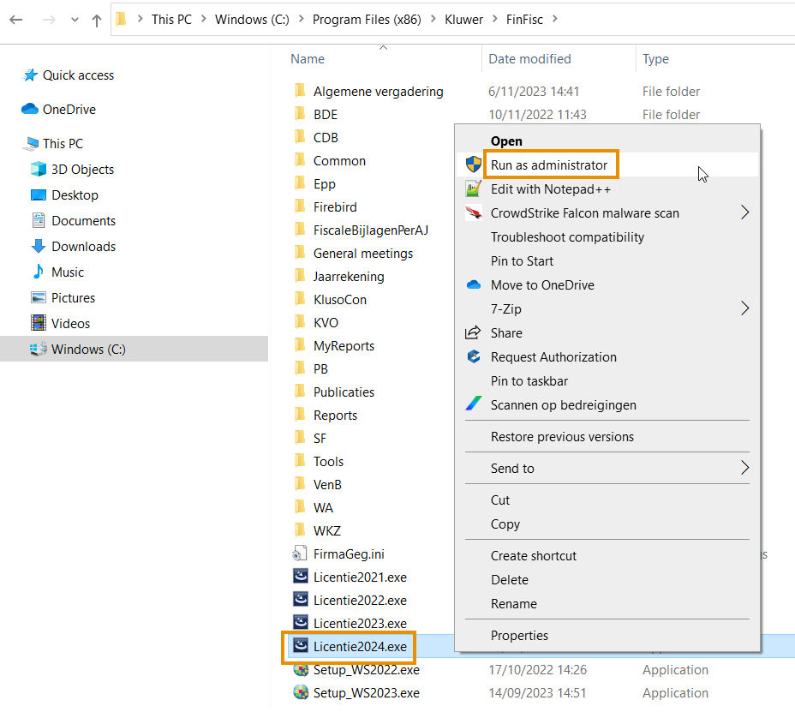This screenshot has width=795, height=712.
Task: Click the OneDrive cloud icon in sidebar
Action: 30,110
